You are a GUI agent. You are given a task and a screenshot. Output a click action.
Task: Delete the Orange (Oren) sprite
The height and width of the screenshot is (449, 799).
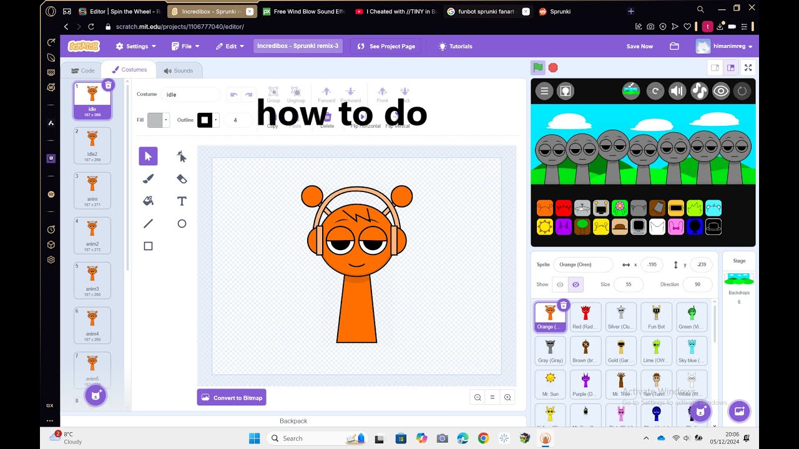point(563,305)
